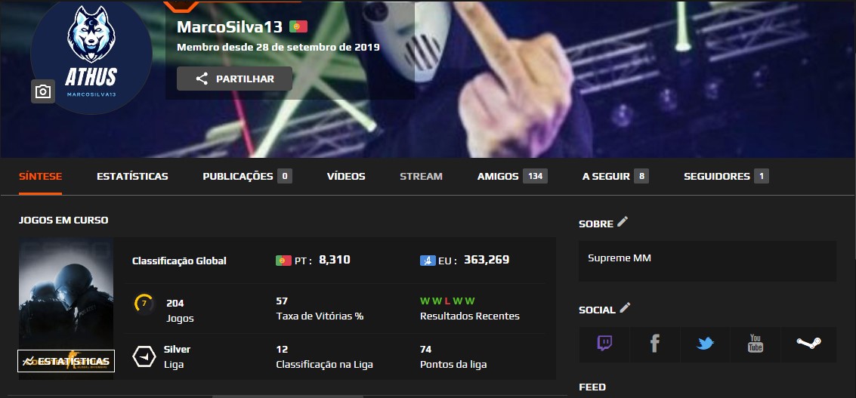Click the Silver league hexagon icon
The image size is (856, 398).
coord(144,356)
